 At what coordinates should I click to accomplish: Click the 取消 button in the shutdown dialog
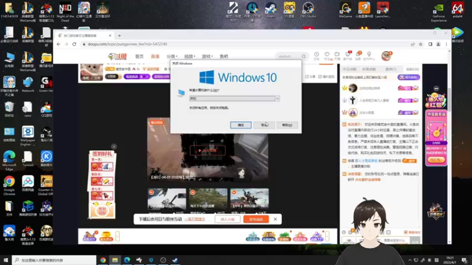coord(264,125)
